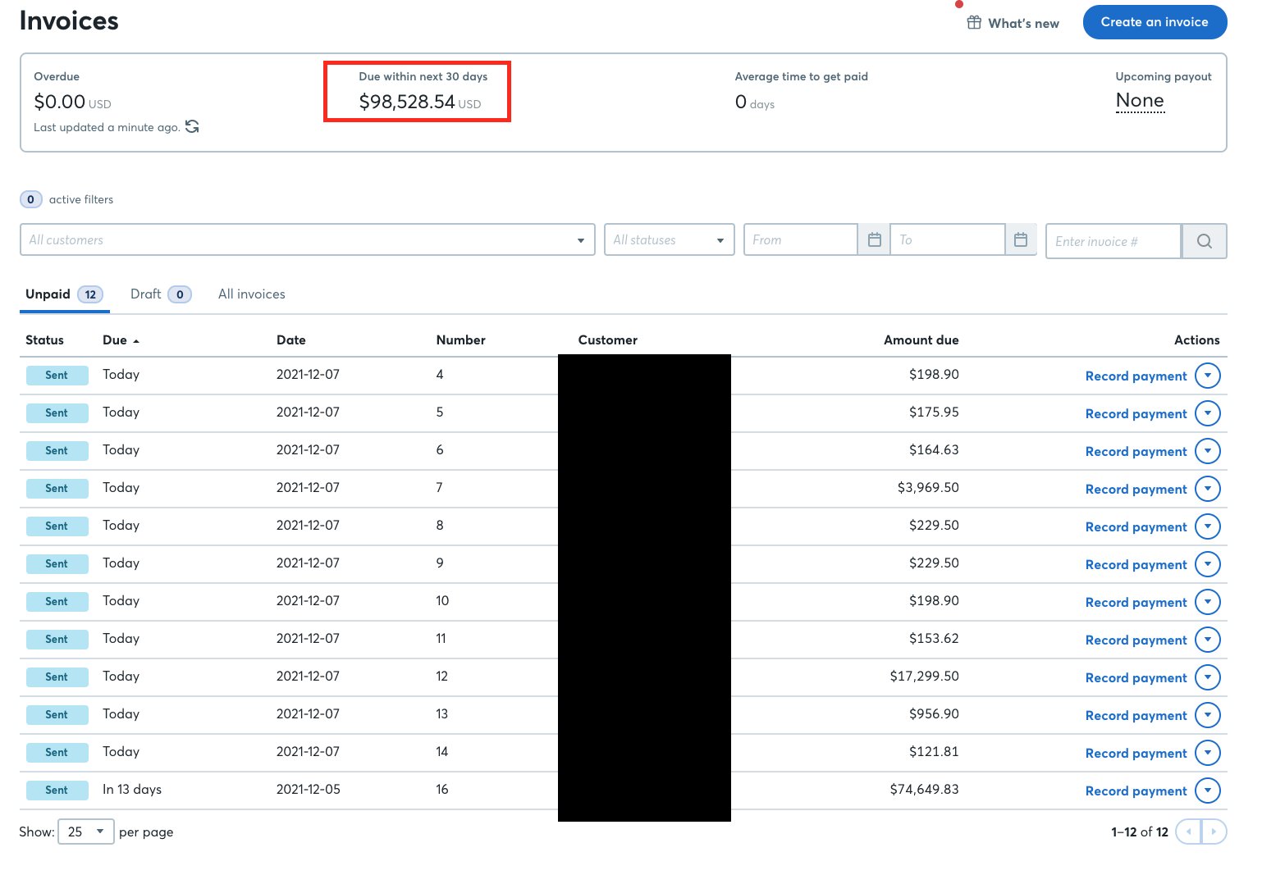This screenshot has width=1262, height=884.
Task: Go to next page arrow
Action: tap(1214, 832)
